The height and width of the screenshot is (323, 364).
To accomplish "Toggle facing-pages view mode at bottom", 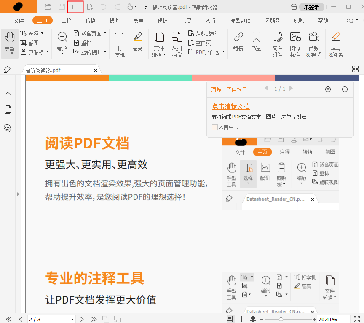I will click(241, 319).
